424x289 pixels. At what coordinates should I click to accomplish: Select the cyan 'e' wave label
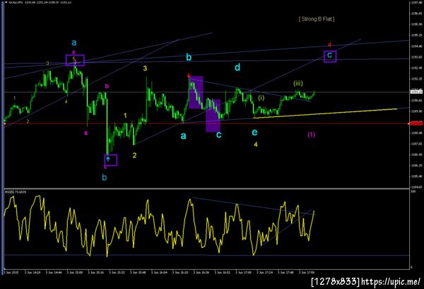coord(254,133)
